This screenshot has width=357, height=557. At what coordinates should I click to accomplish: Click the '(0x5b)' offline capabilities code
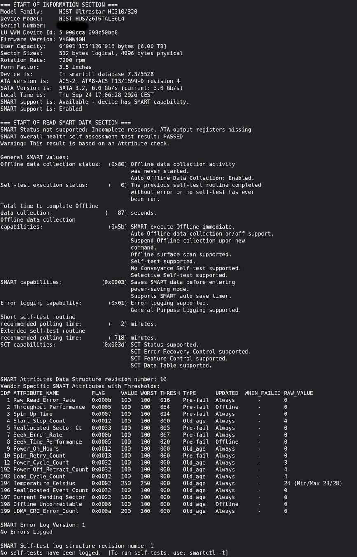(118, 227)
